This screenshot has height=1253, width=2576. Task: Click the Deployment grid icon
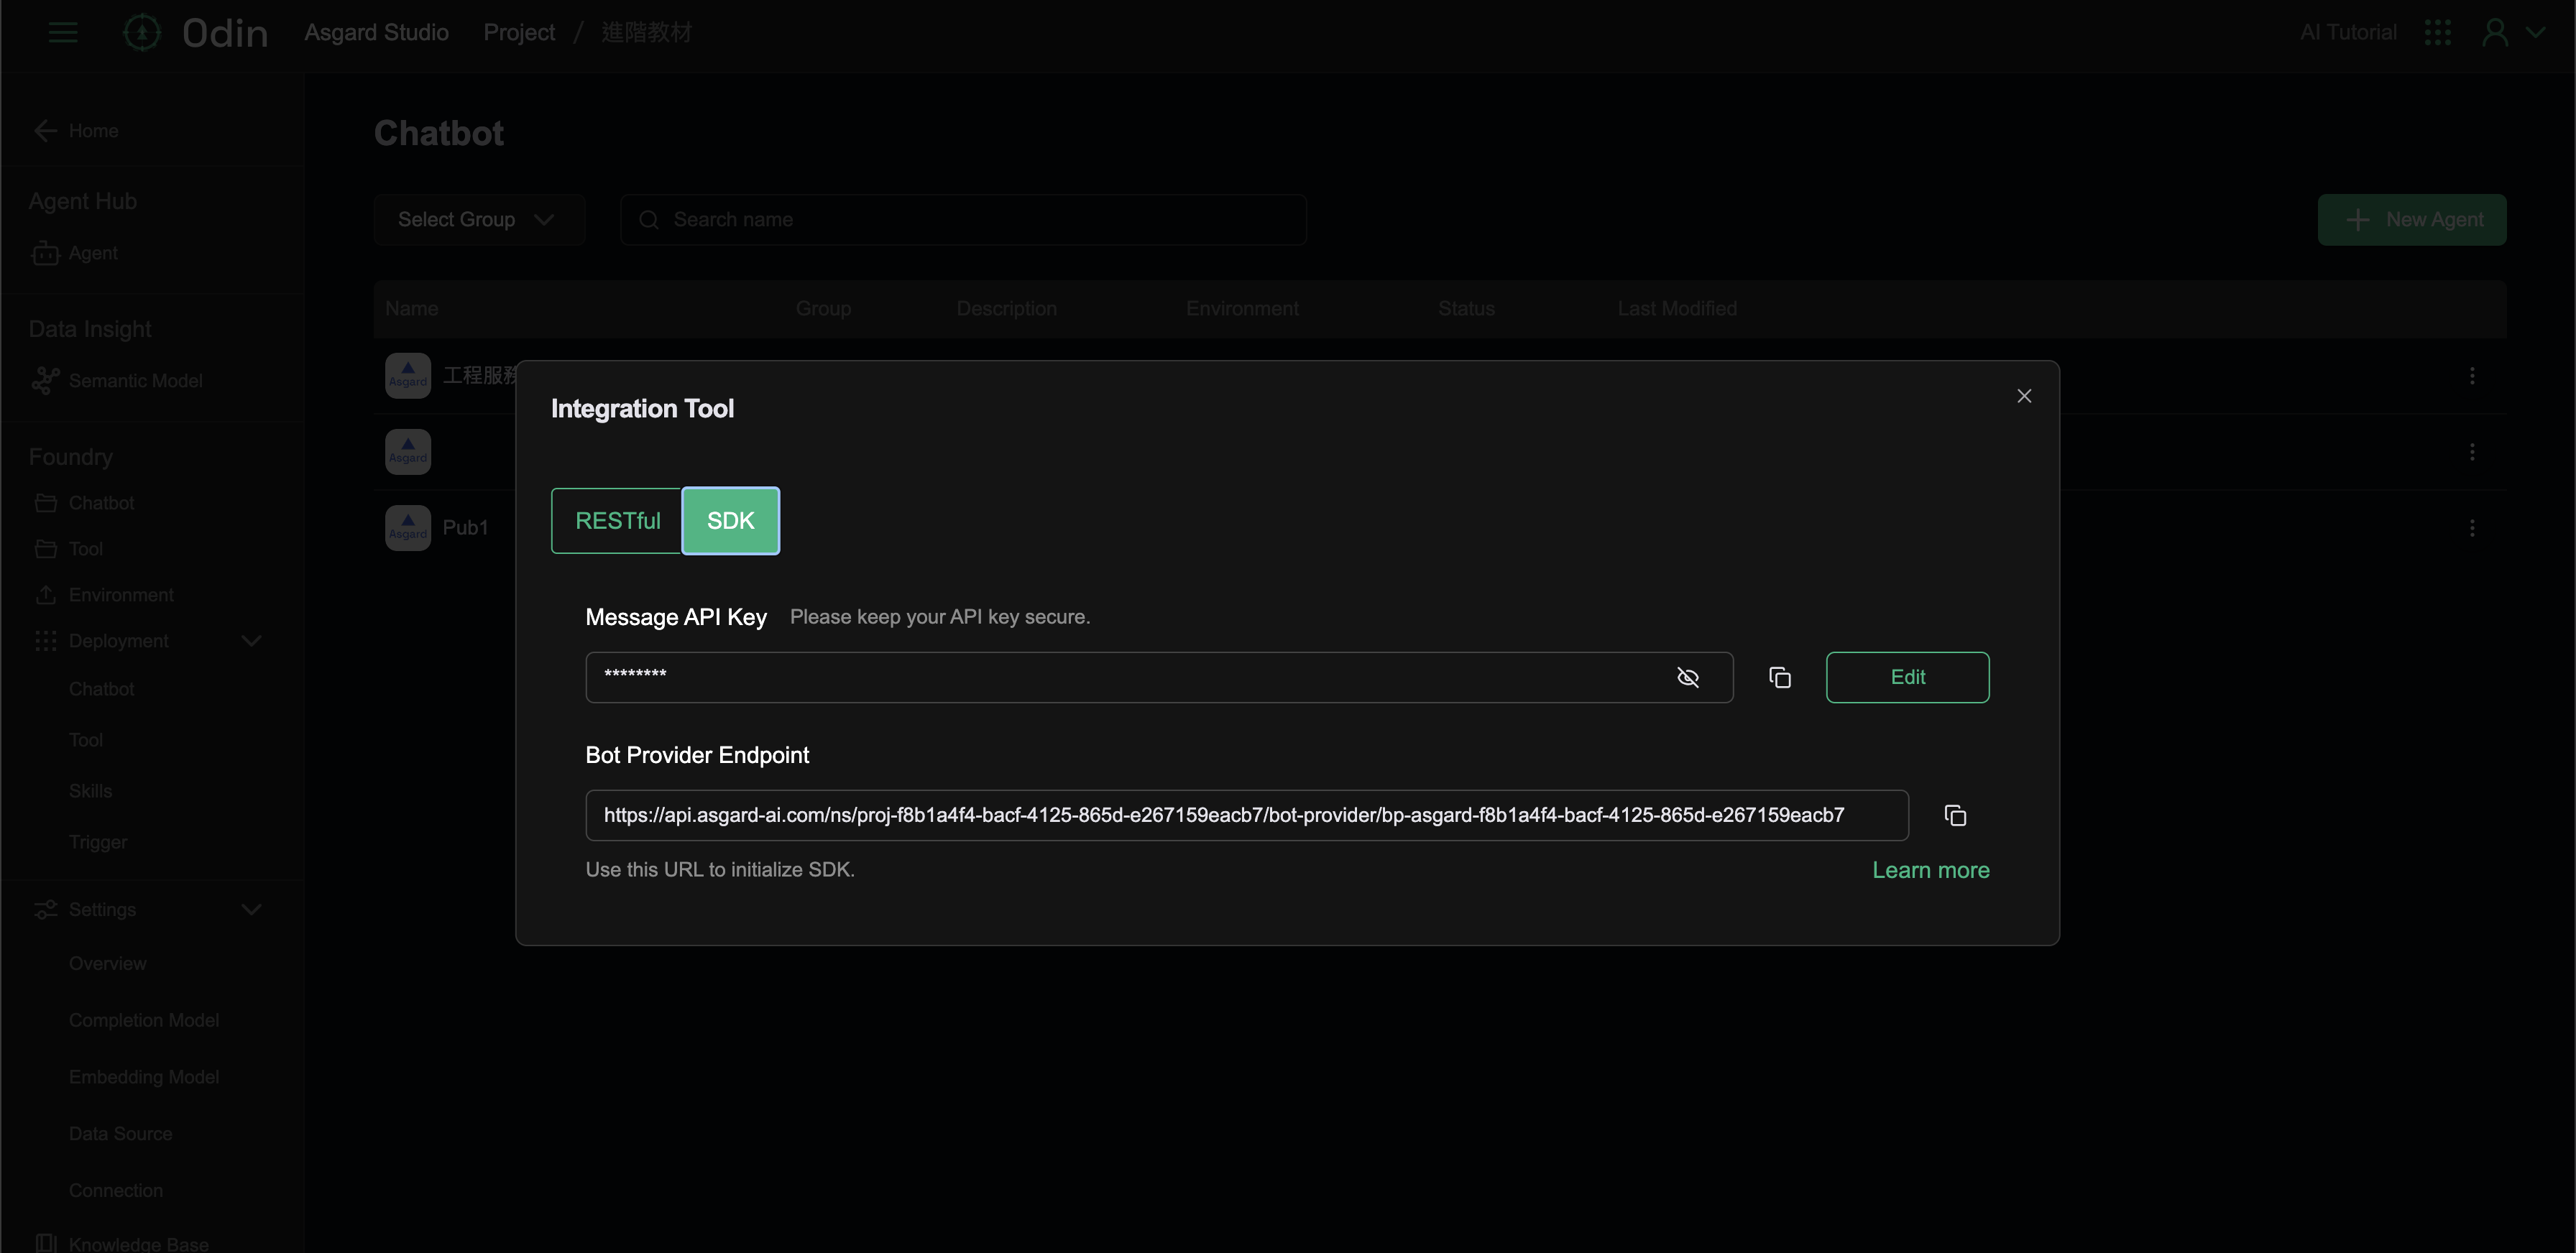tap(45, 640)
